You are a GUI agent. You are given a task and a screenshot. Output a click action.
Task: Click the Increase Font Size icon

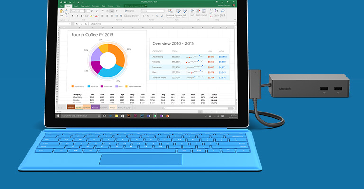coord(91,11)
